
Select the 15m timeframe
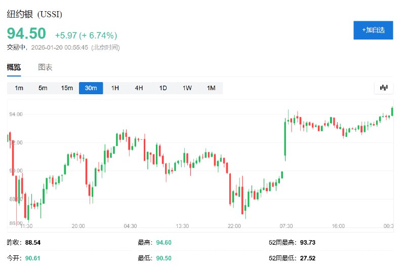point(67,88)
